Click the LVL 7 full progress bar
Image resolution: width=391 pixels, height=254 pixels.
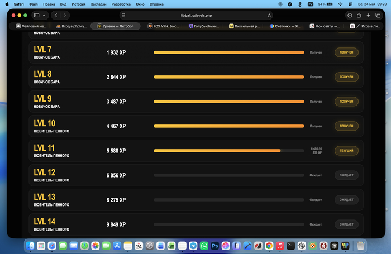point(229,52)
